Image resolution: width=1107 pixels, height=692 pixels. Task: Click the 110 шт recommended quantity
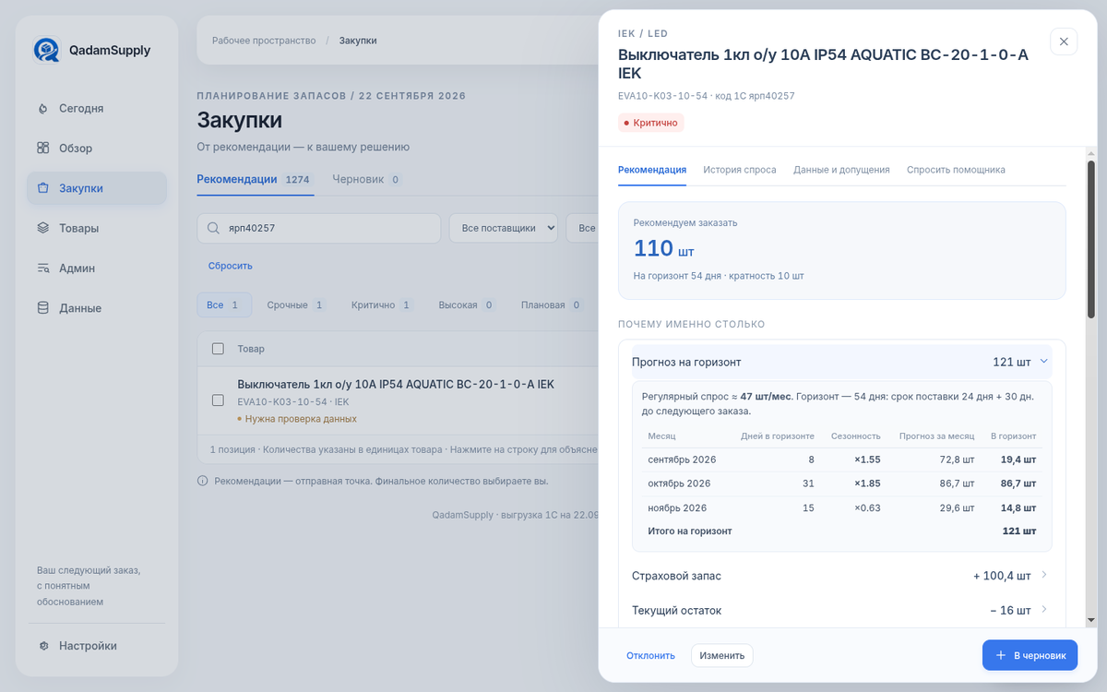pyautogui.click(x=664, y=248)
